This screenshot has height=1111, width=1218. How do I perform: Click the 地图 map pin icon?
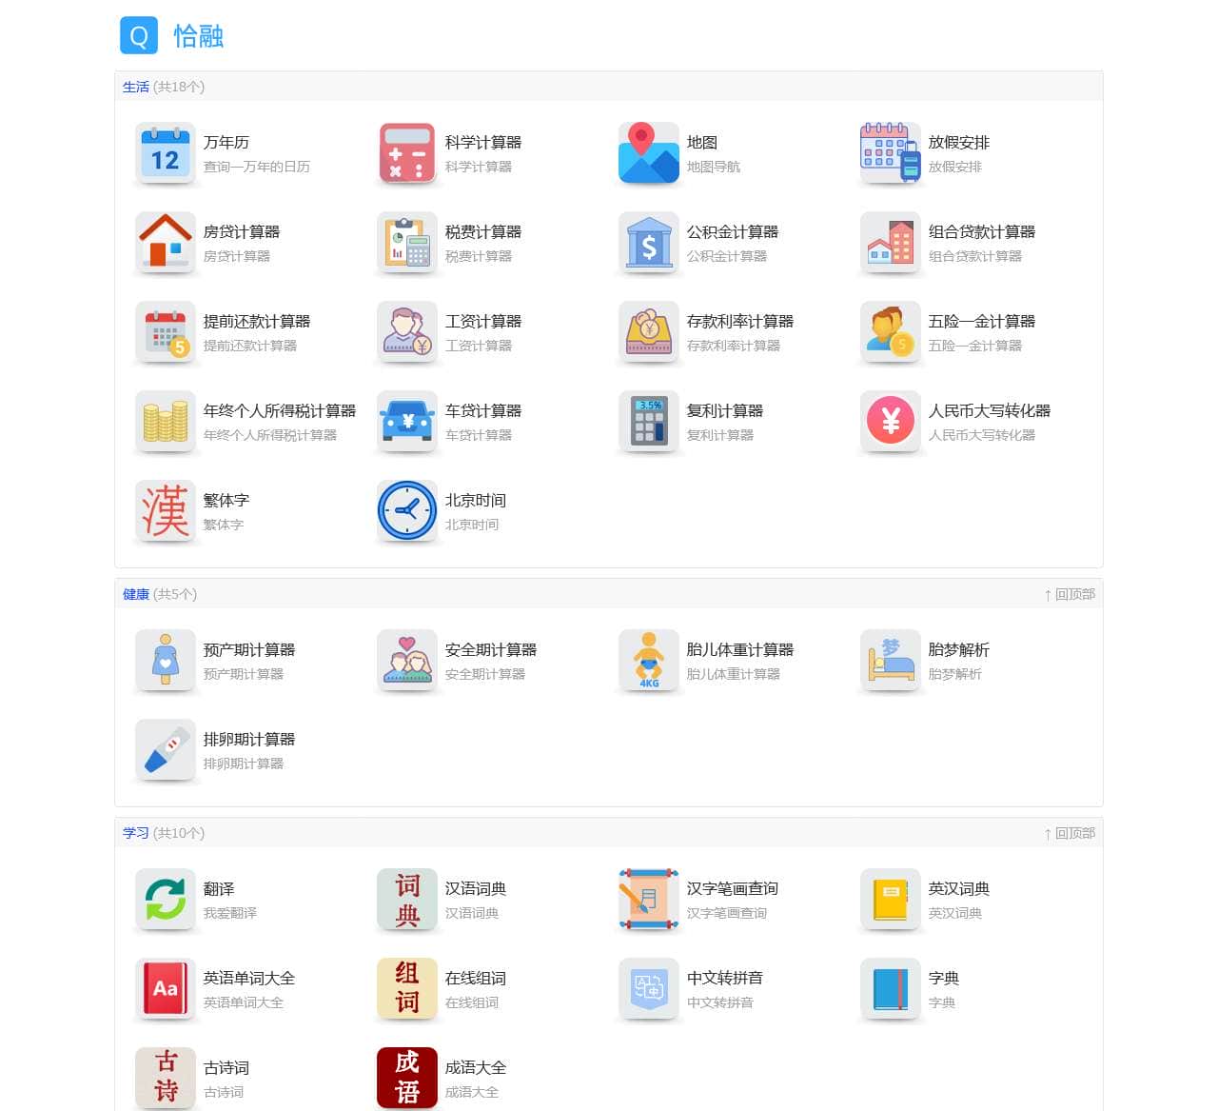649,152
